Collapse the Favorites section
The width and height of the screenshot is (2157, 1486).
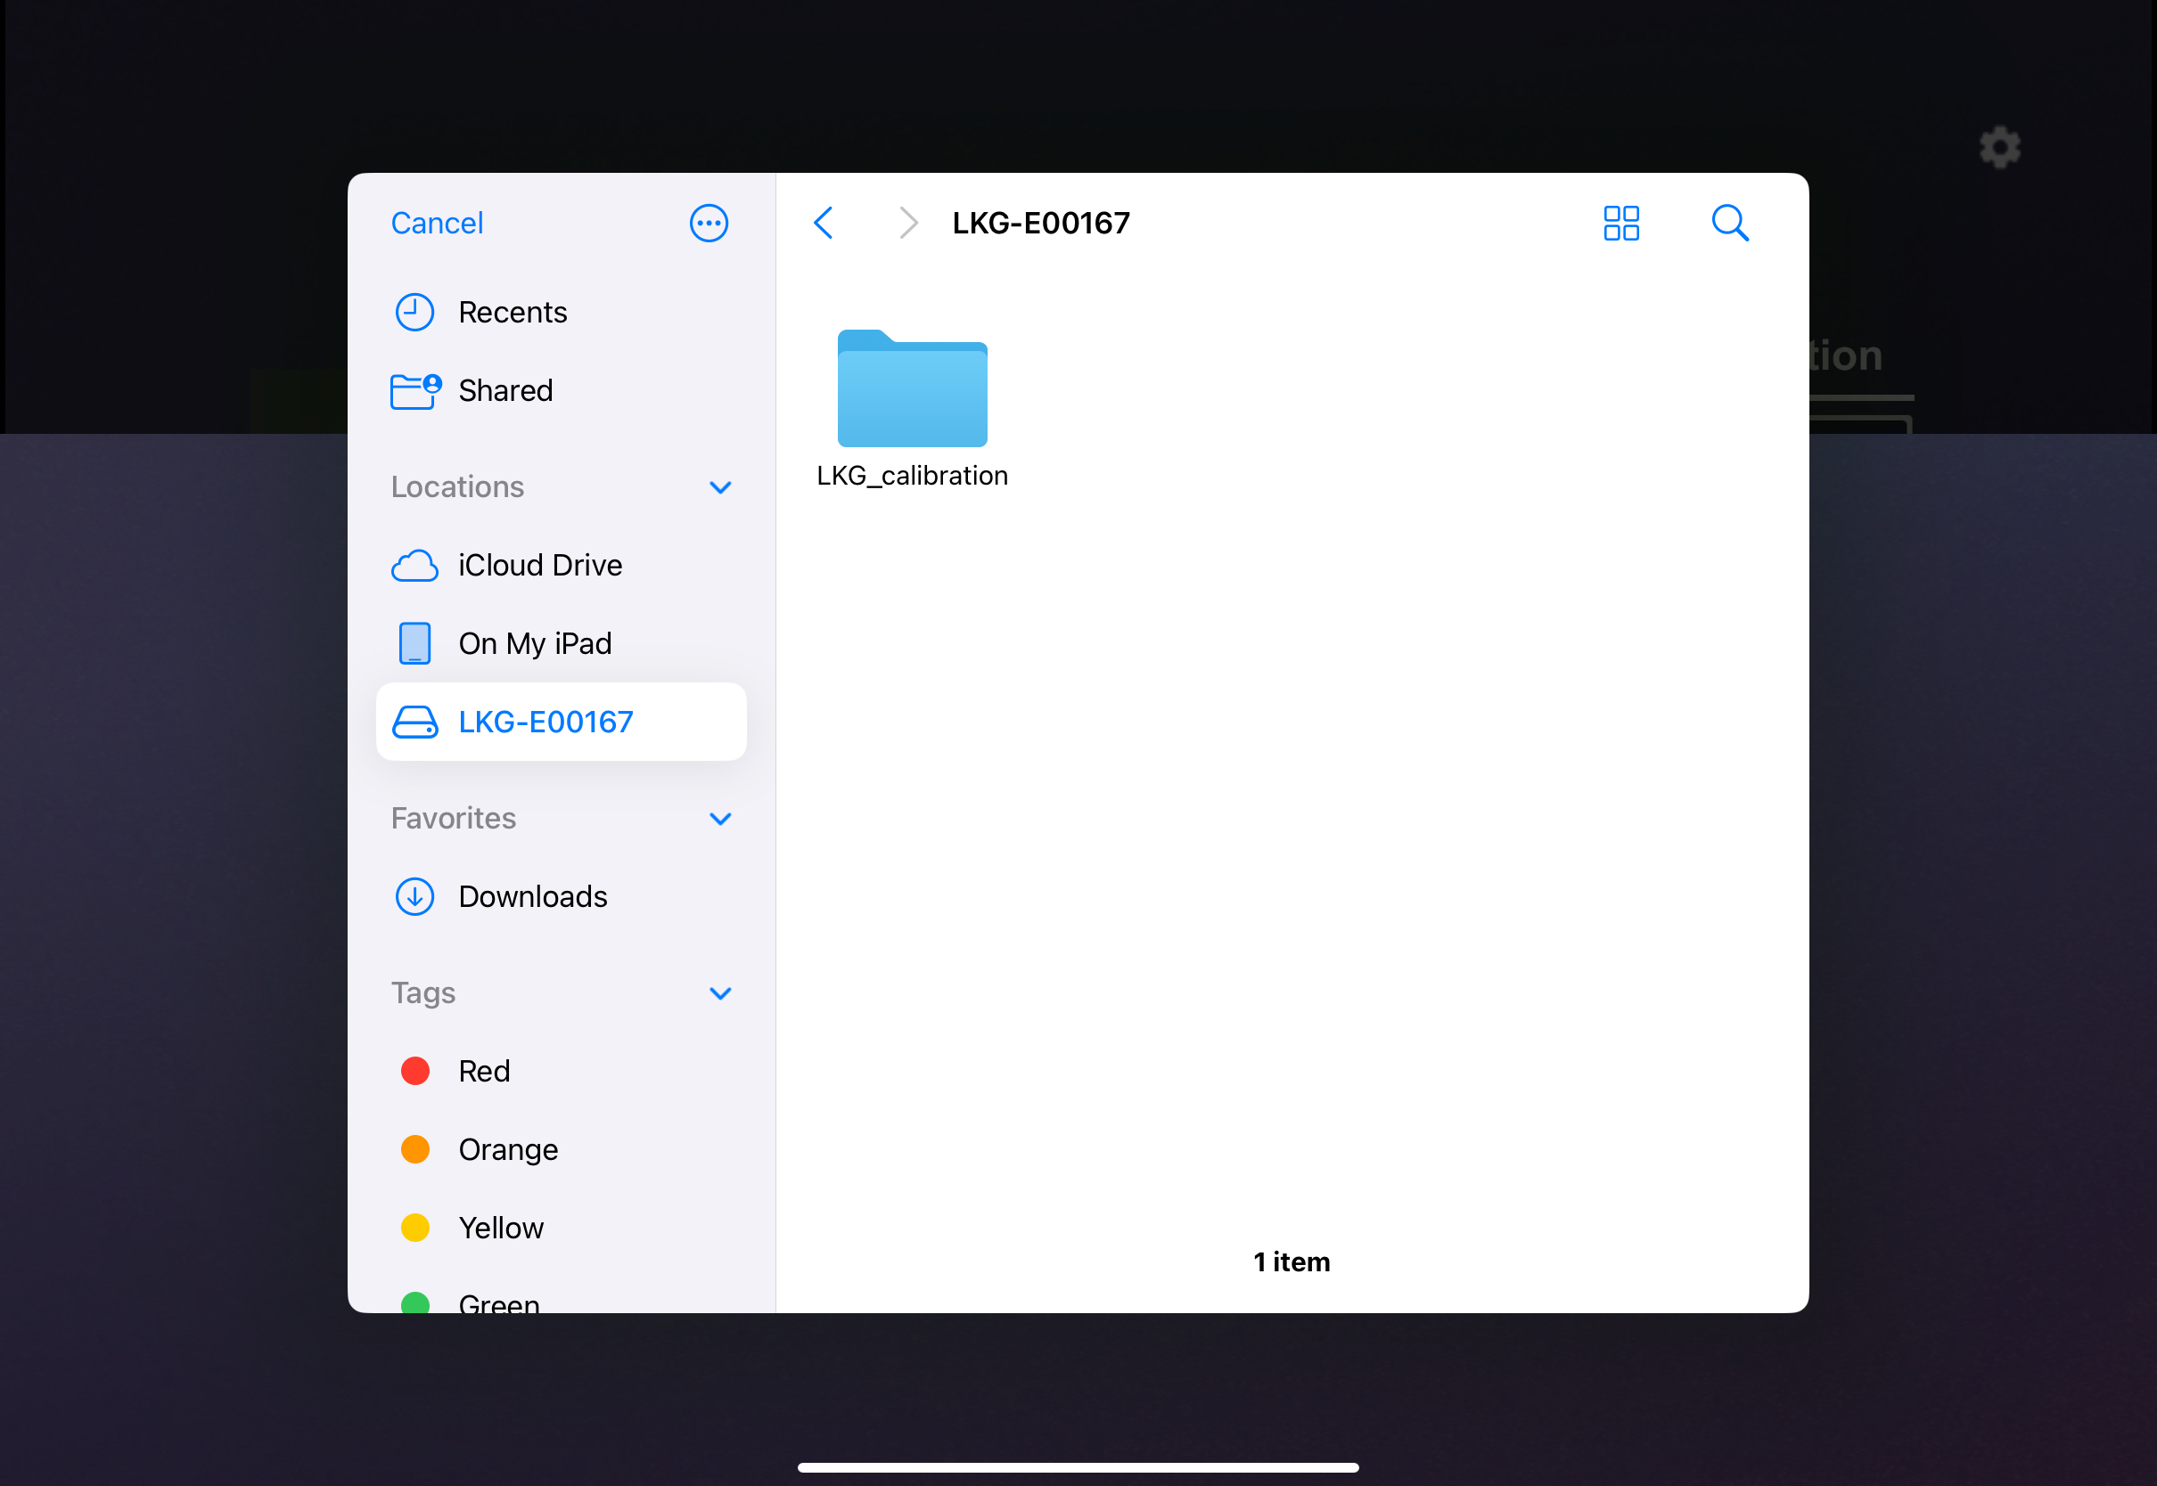coord(720,820)
